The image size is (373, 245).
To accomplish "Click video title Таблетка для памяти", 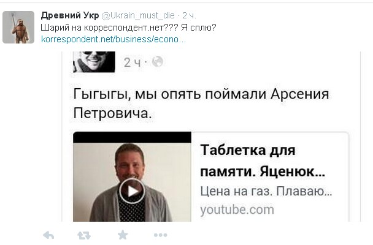I will coord(263,160).
